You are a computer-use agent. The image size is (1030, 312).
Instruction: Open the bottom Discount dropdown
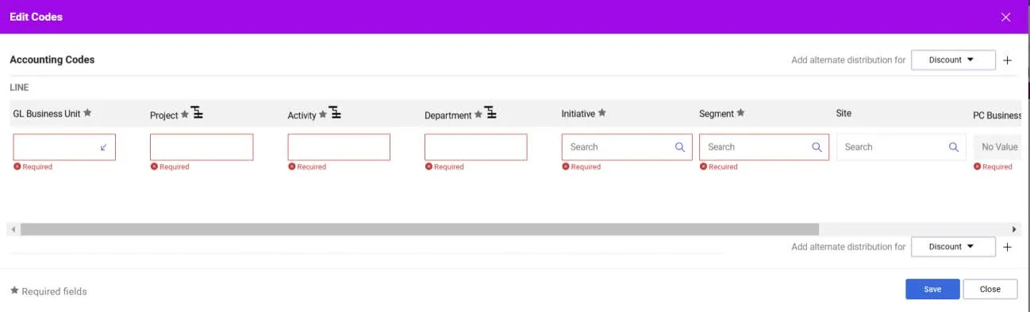953,247
